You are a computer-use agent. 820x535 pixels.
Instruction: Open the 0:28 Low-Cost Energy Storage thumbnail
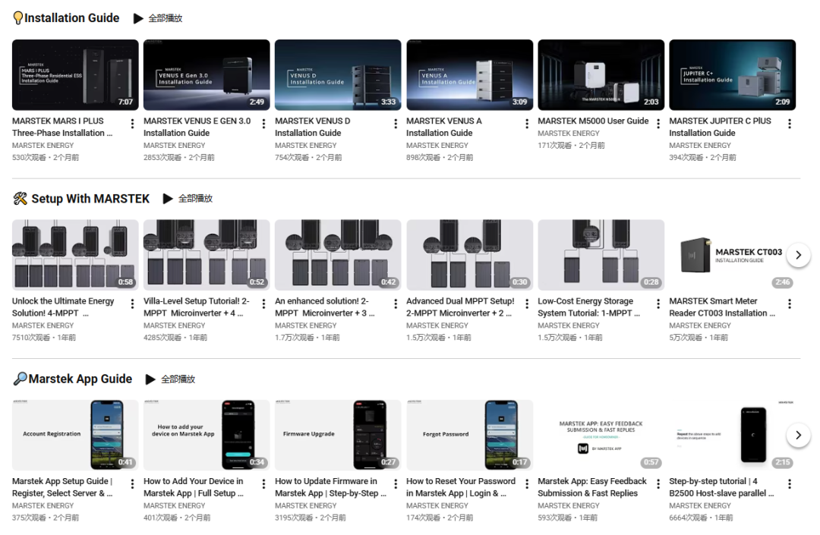[601, 255]
